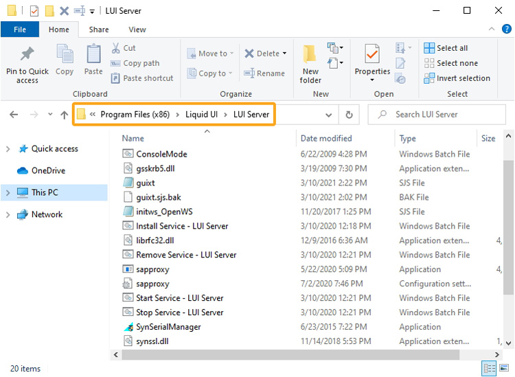Open the File tab
The width and height of the screenshot is (515, 377).
tap(20, 30)
